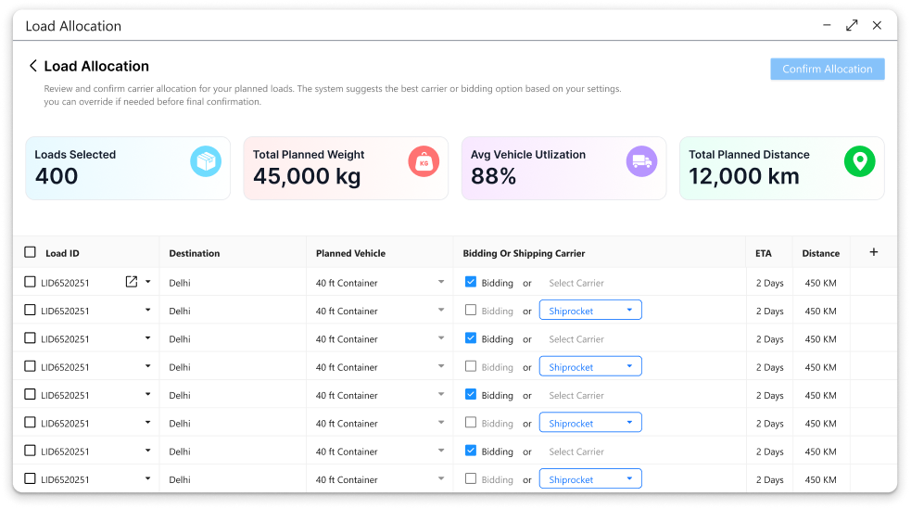The width and height of the screenshot is (911, 509).
Task: Click the Total Planned Weight kg icon
Action: [x=424, y=161]
